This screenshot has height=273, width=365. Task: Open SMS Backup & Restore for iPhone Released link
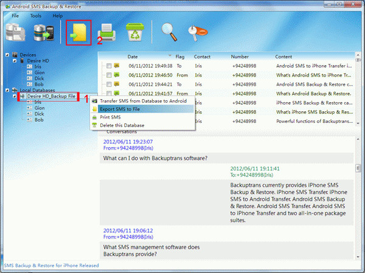tap(52, 266)
